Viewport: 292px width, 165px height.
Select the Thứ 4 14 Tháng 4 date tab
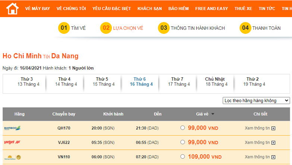[66, 82]
